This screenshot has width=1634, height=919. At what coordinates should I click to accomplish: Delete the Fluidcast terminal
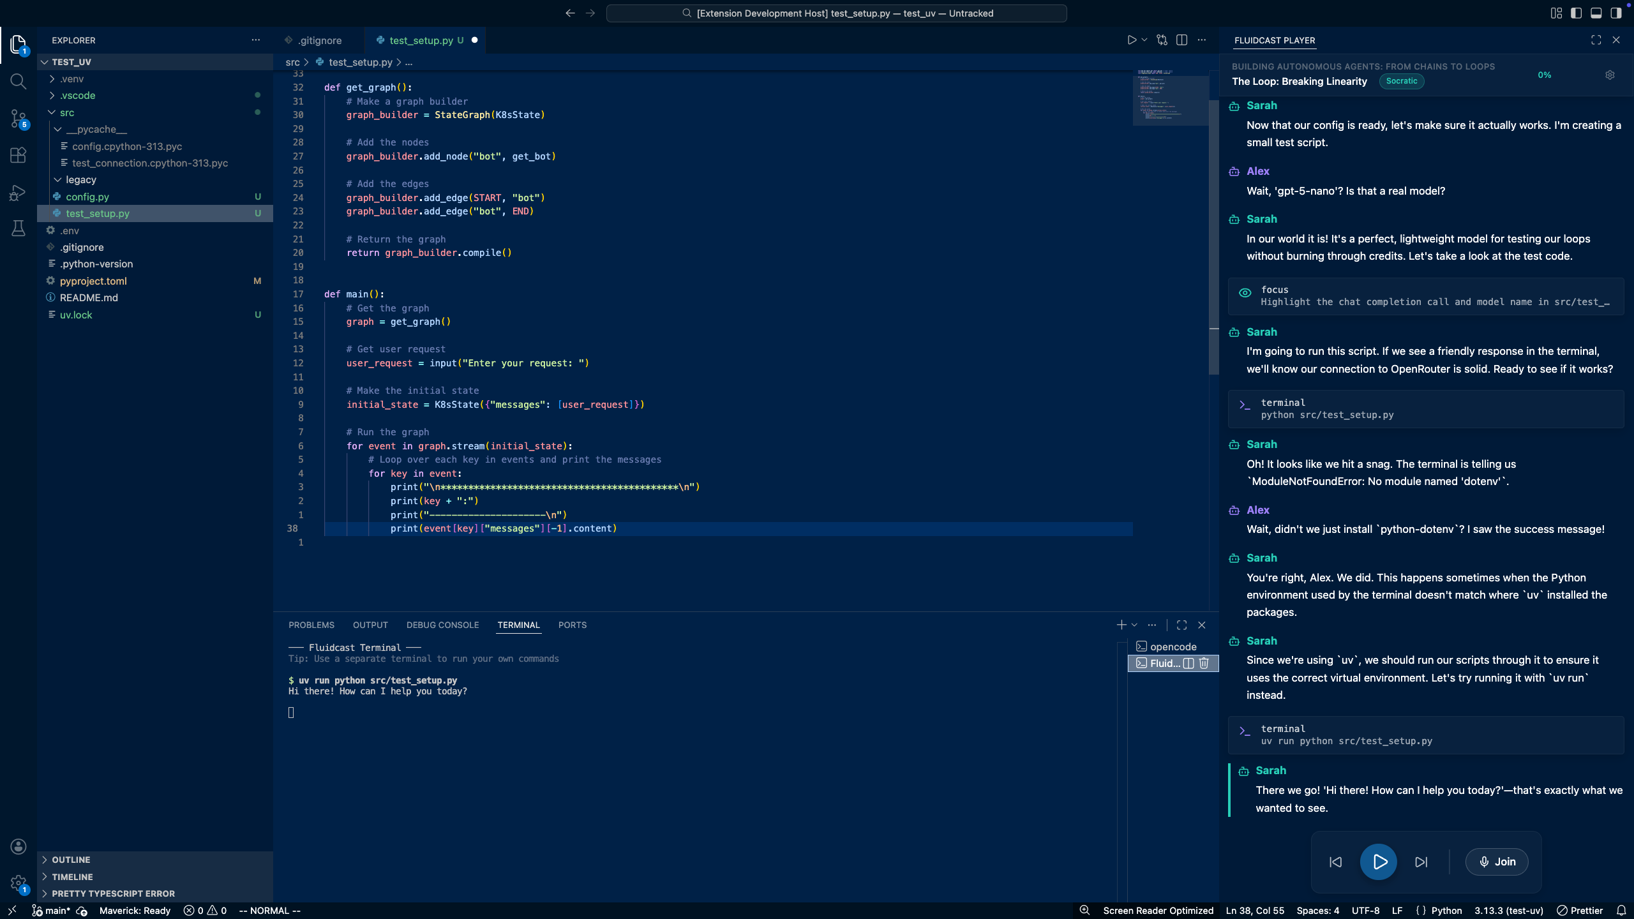point(1203,663)
